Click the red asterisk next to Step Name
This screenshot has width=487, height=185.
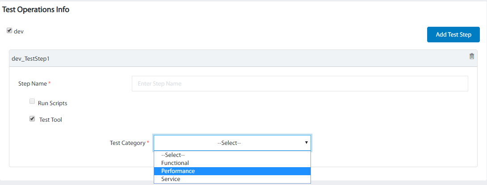[50, 83]
